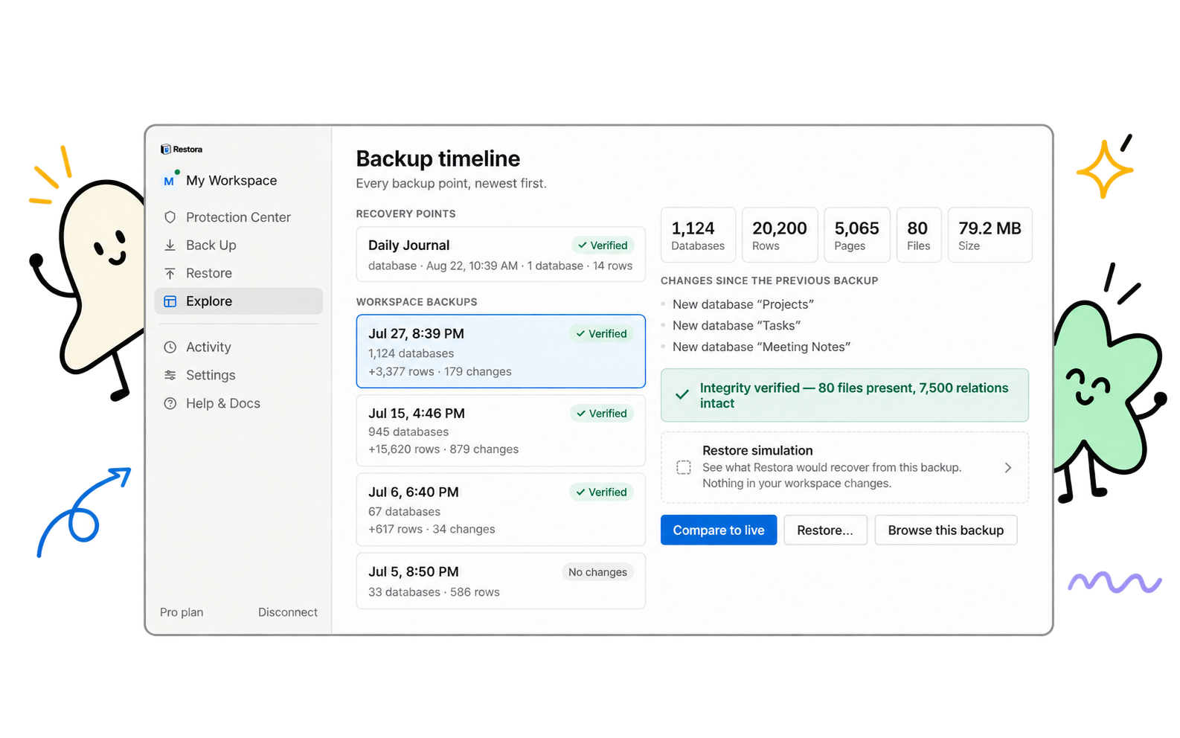Click the Restore upload arrow icon
Screen dimensions: 1180x738
[x=170, y=273]
